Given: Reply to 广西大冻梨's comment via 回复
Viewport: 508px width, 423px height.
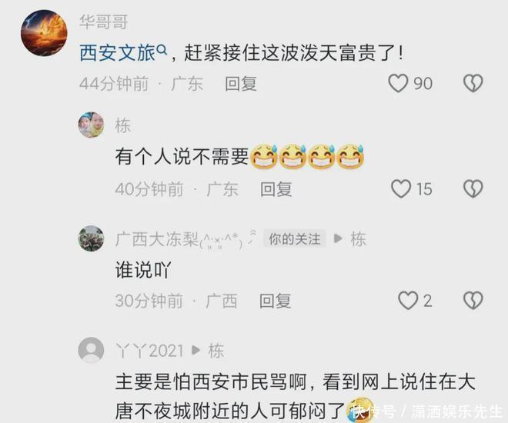Looking at the screenshot, I should click(275, 301).
